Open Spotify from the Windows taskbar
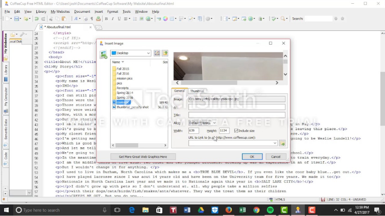The height and width of the screenshot is (216, 385). (270, 210)
